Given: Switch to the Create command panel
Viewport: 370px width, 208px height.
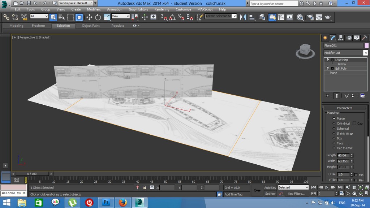Looking at the screenshot, I should click(x=325, y=38).
